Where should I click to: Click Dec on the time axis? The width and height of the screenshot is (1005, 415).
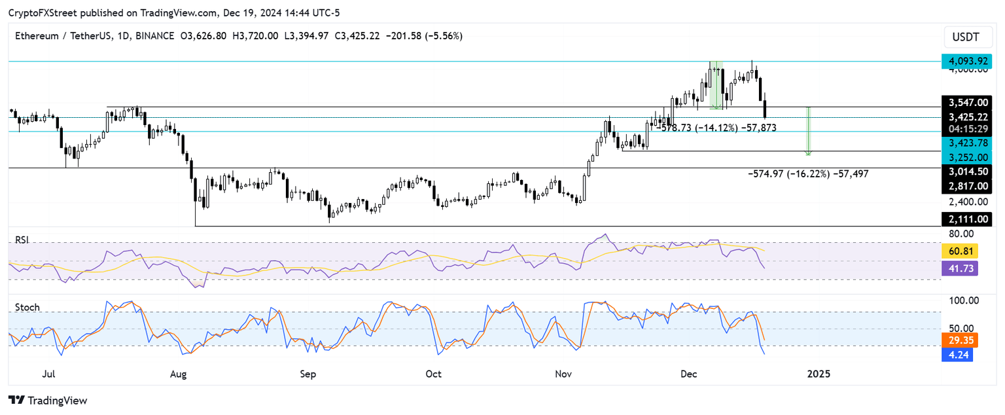[688, 374]
